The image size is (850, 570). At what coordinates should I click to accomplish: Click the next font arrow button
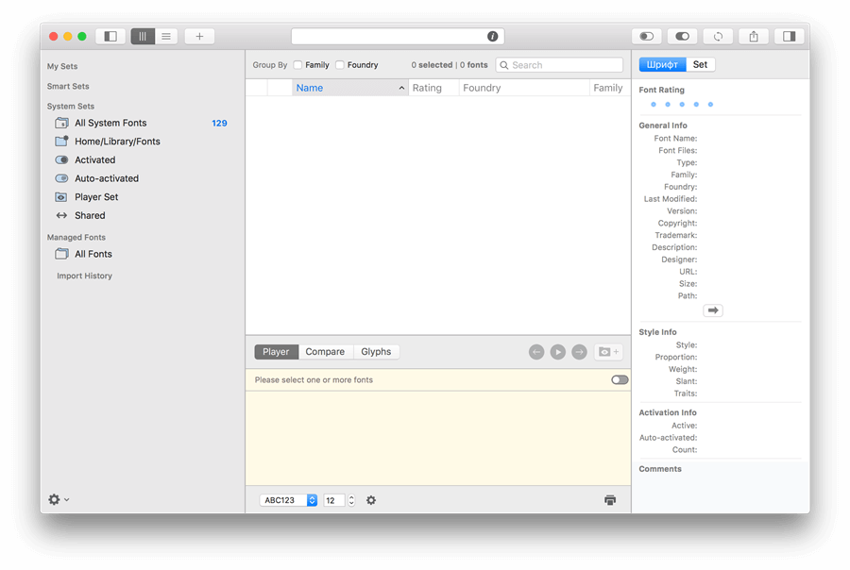tap(579, 352)
